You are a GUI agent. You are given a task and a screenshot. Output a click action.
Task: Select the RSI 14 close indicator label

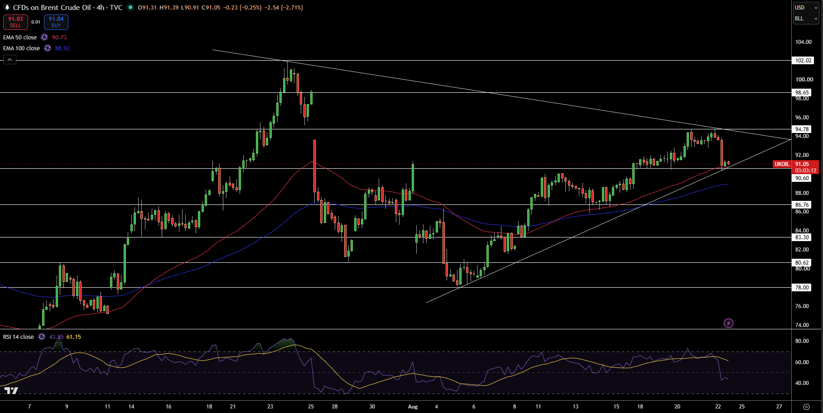tap(19, 337)
